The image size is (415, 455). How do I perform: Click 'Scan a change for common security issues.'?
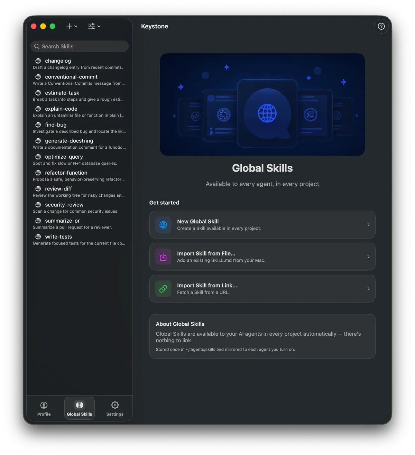point(75,211)
